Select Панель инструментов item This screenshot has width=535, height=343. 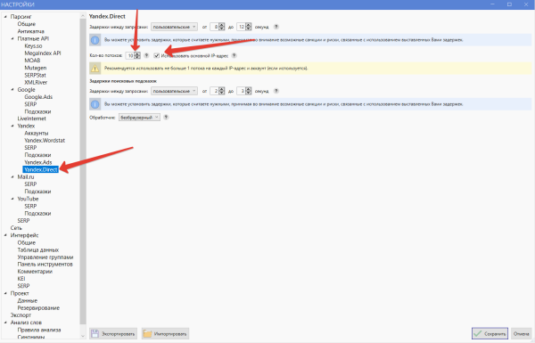[45, 265]
